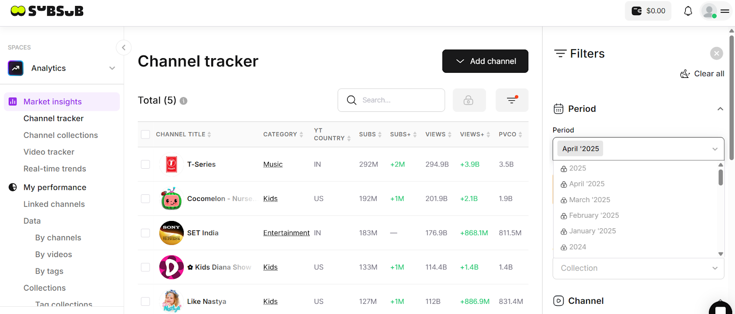Collapse the sidebar with the arrow button
This screenshot has height=314, width=735.
click(x=124, y=47)
